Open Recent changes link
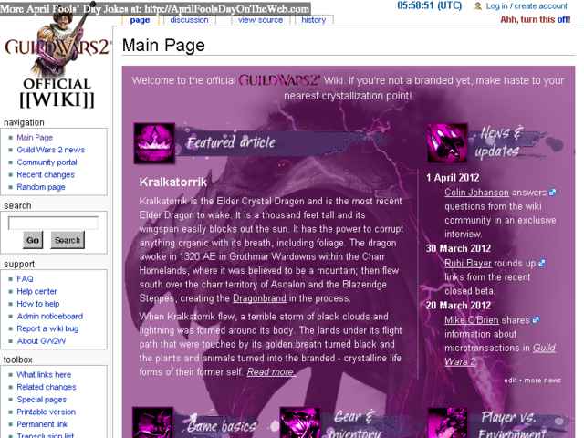The width and height of the screenshot is (584, 438). pyautogui.click(x=46, y=174)
